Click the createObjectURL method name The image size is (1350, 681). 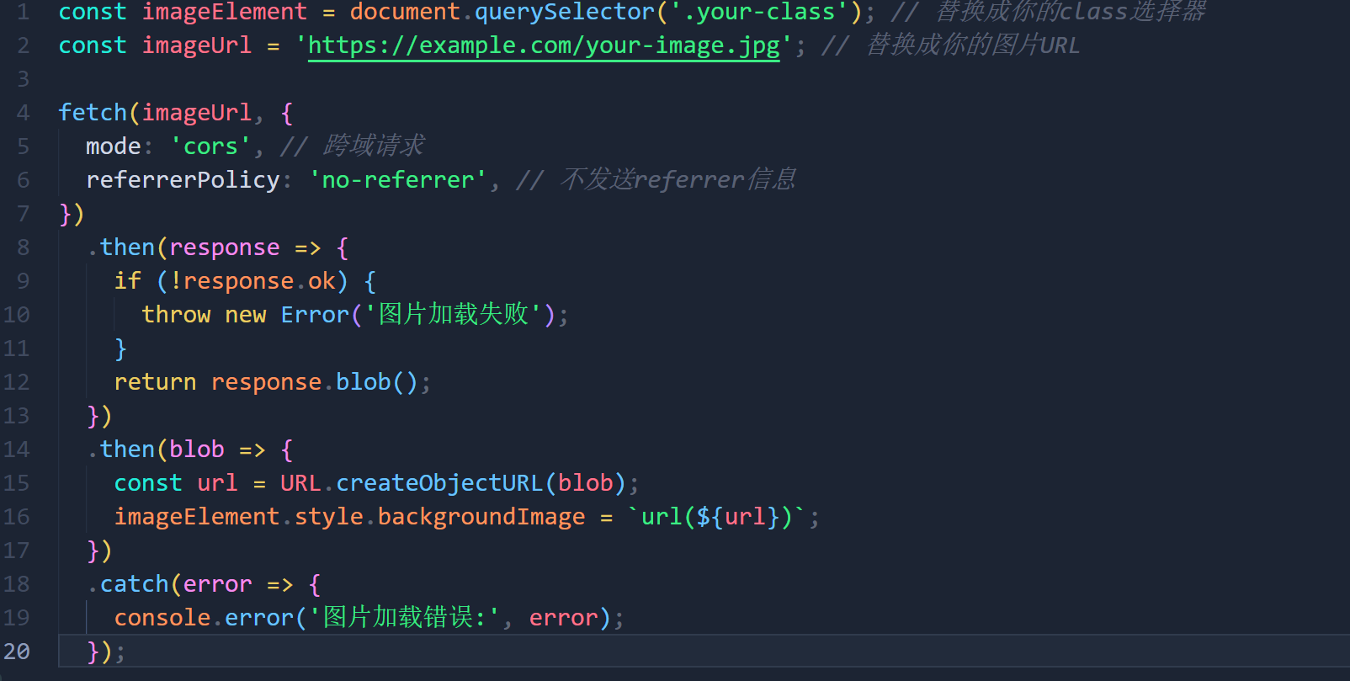click(439, 483)
